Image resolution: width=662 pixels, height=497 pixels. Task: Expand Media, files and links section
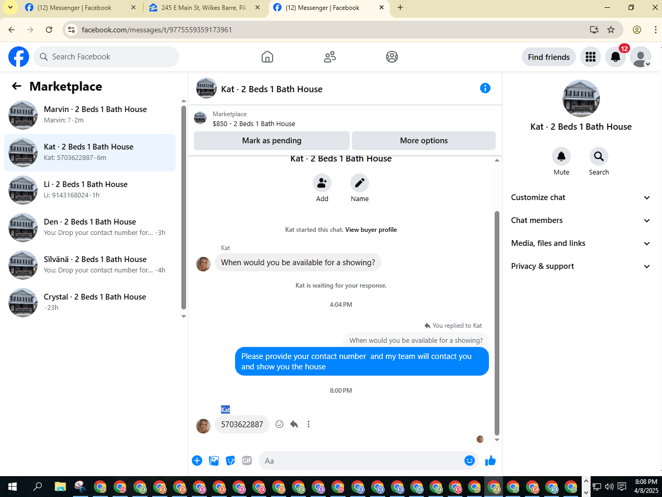click(581, 243)
